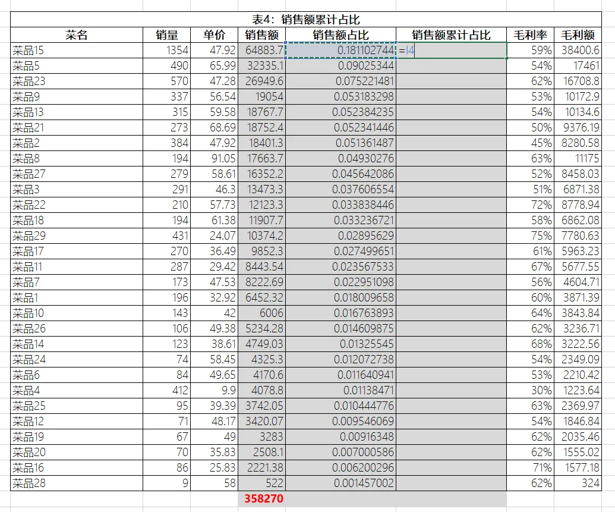Click the cell 菜品3

(77, 189)
